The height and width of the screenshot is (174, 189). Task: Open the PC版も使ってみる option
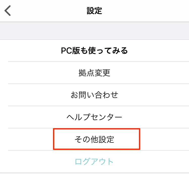pyautogui.click(x=94, y=51)
